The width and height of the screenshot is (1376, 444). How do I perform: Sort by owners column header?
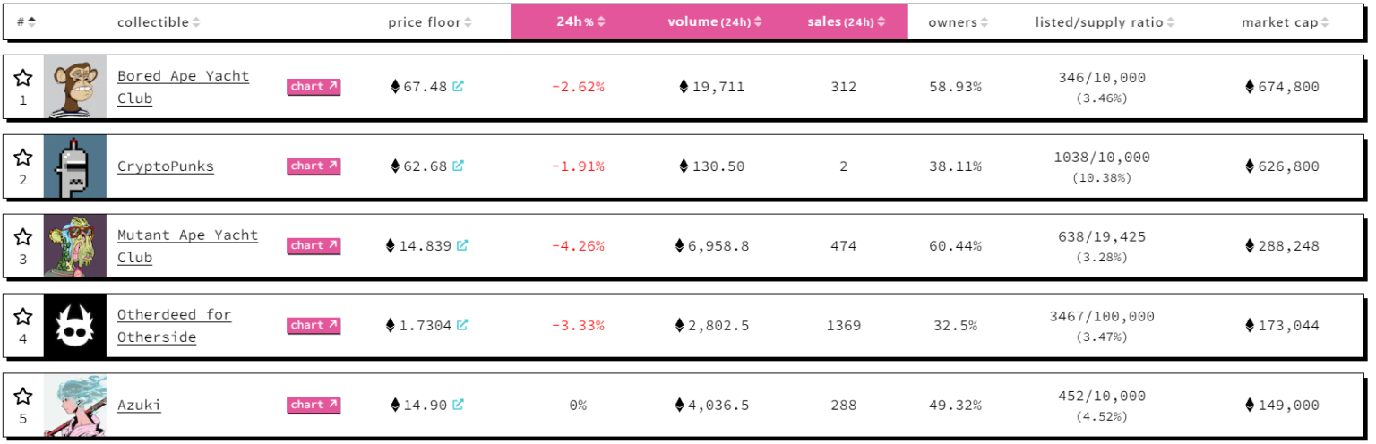(x=958, y=22)
